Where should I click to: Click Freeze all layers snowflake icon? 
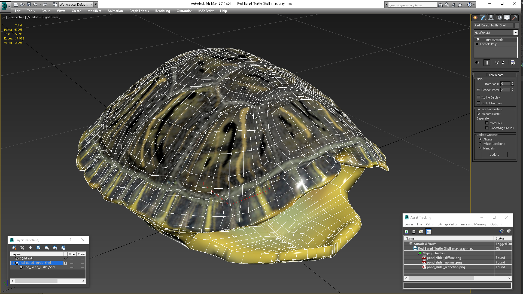point(63,248)
